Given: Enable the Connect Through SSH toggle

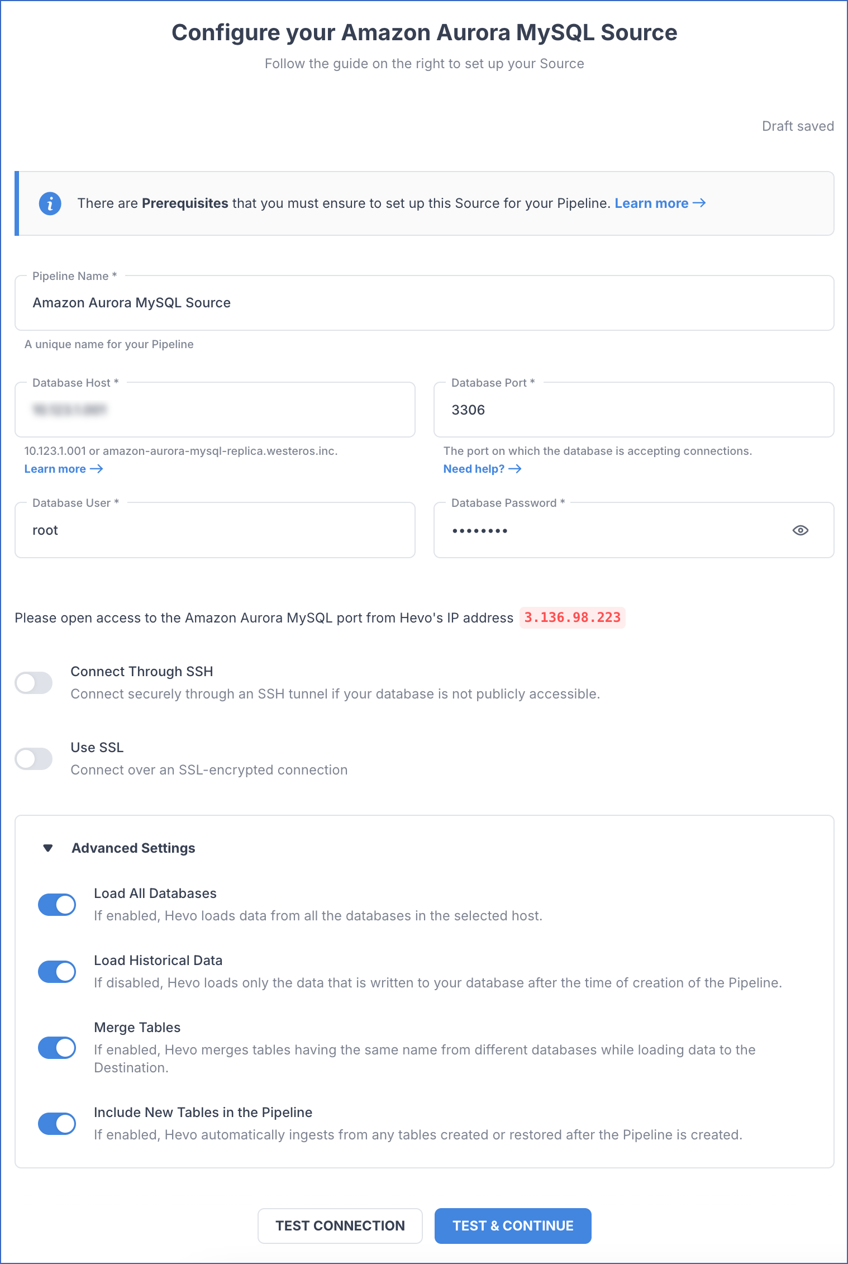Looking at the screenshot, I should tap(34, 682).
